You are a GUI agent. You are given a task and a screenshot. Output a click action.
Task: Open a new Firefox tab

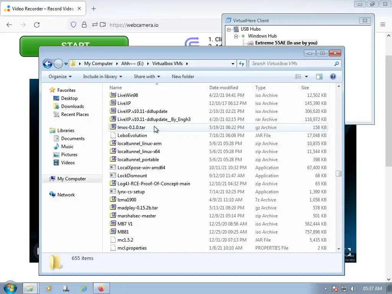tap(93, 9)
